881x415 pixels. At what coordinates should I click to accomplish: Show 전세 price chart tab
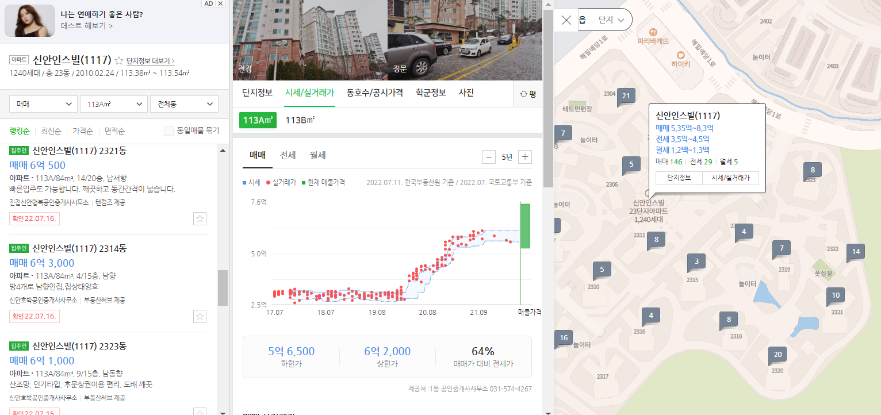288,155
